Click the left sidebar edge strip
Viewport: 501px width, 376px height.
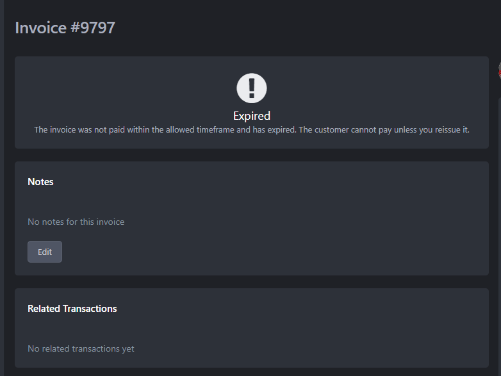[2, 188]
